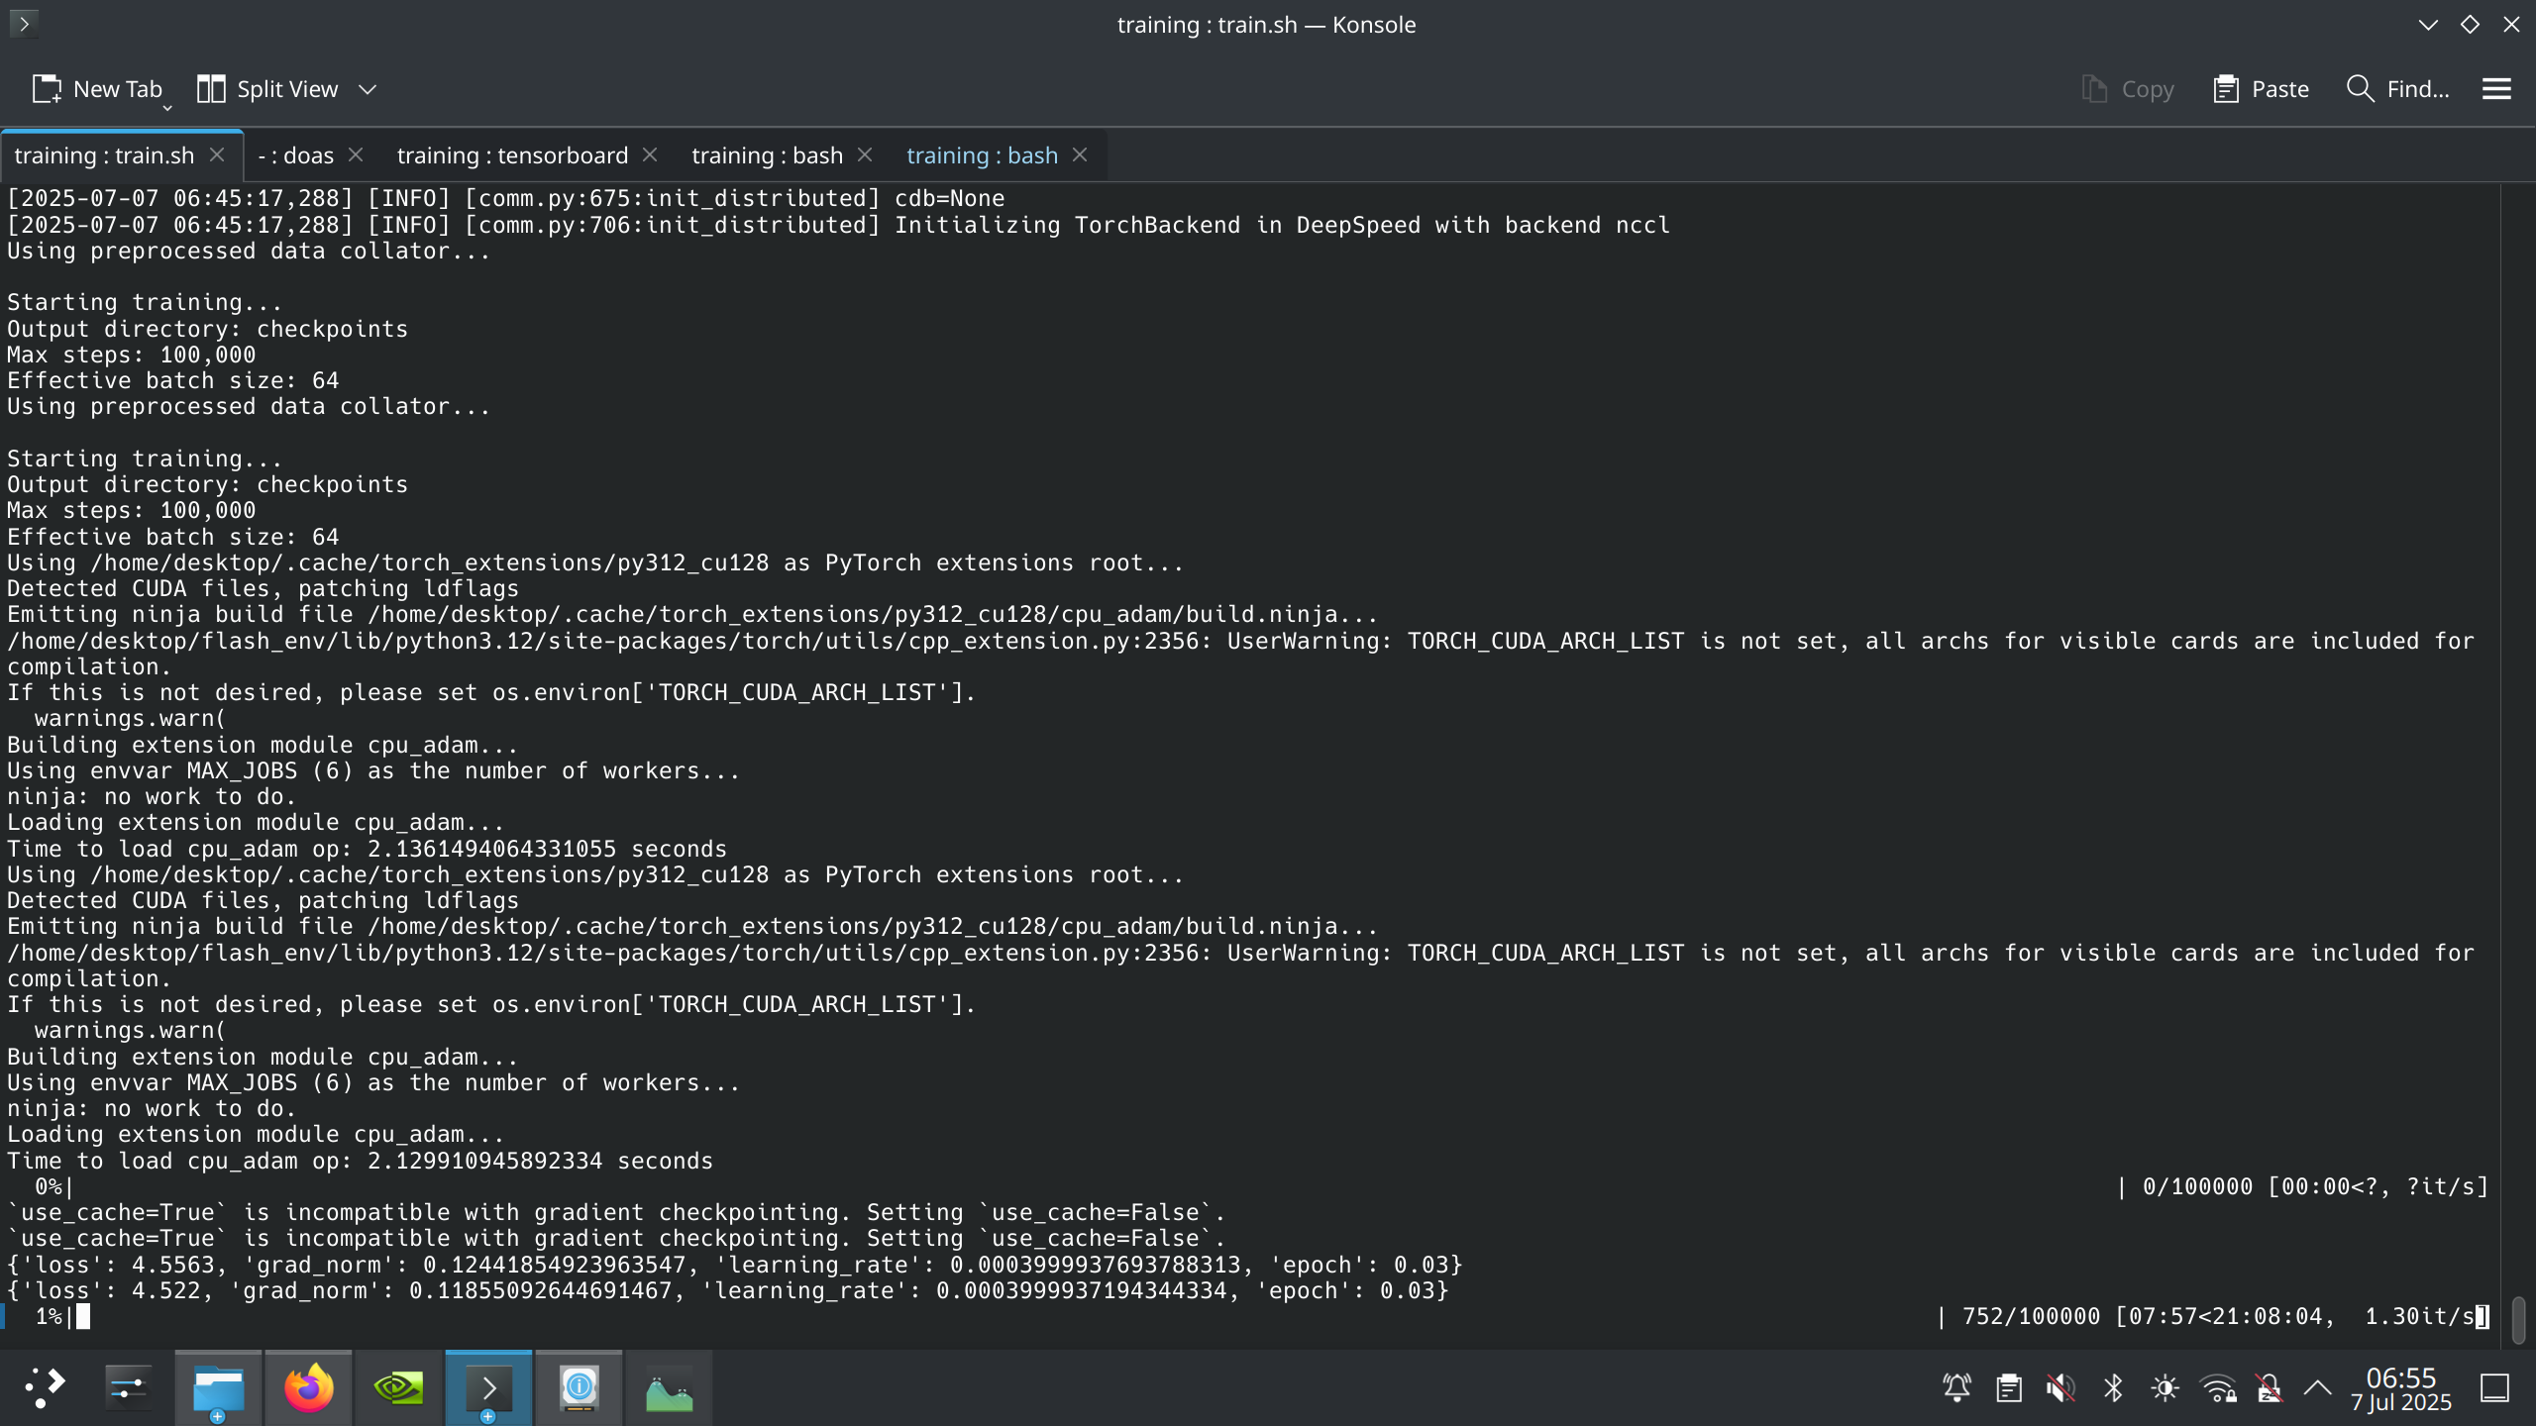Click the "'loss': 4.522" log line
This screenshot has width=2536, height=1426.
(x=728, y=1290)
